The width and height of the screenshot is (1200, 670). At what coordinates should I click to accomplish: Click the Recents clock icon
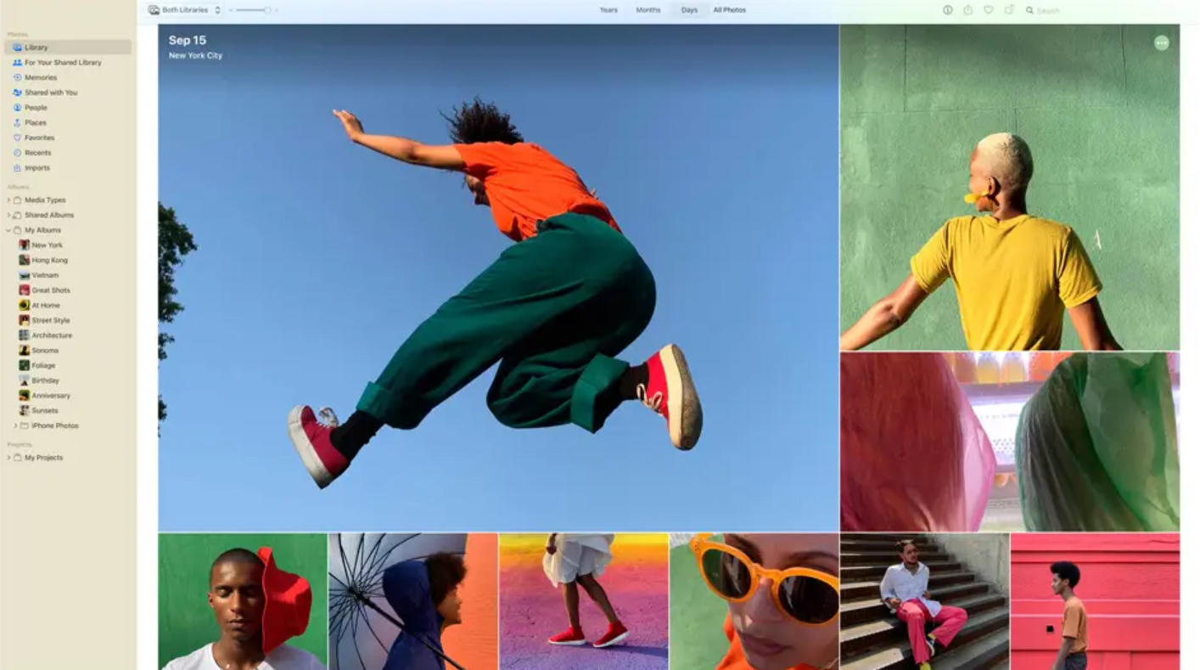17,153
